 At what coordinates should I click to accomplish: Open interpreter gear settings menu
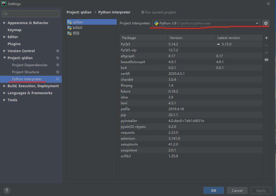pos(266,23)
